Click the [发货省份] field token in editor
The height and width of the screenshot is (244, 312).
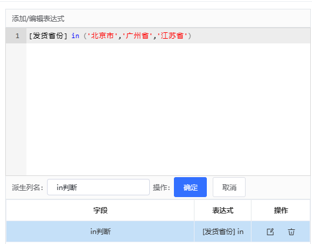coord(48,36)
